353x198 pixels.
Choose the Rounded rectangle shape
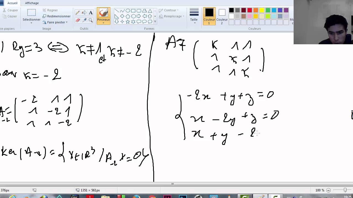tap(139, 11)
